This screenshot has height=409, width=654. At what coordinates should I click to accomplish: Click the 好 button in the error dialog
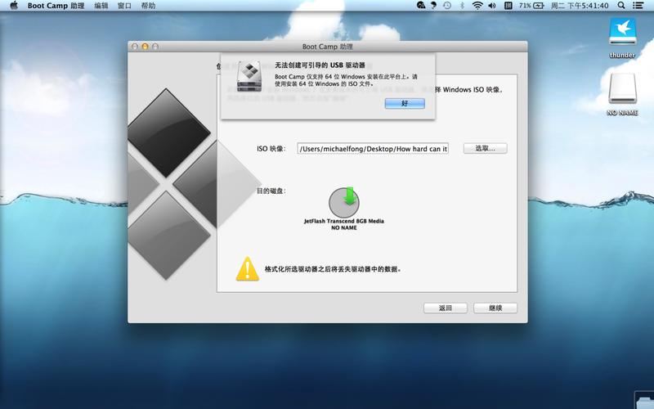(x=405, y=104)
